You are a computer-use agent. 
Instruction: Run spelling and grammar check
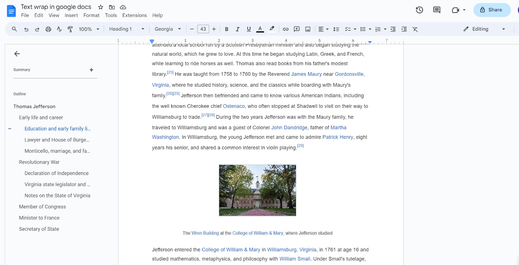59,29
